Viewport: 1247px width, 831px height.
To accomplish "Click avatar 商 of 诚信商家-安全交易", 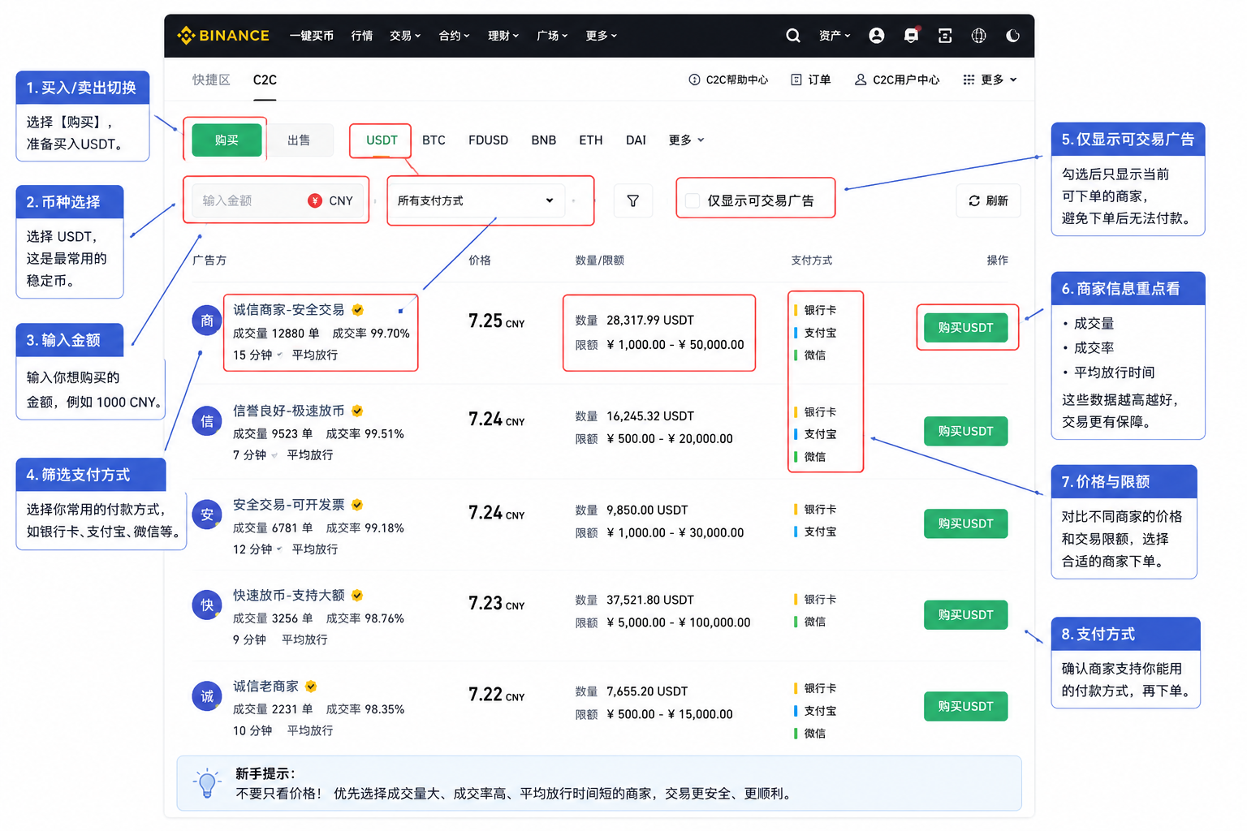I will pos(207,321).
